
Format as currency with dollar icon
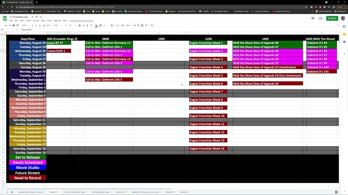point(32,25)
